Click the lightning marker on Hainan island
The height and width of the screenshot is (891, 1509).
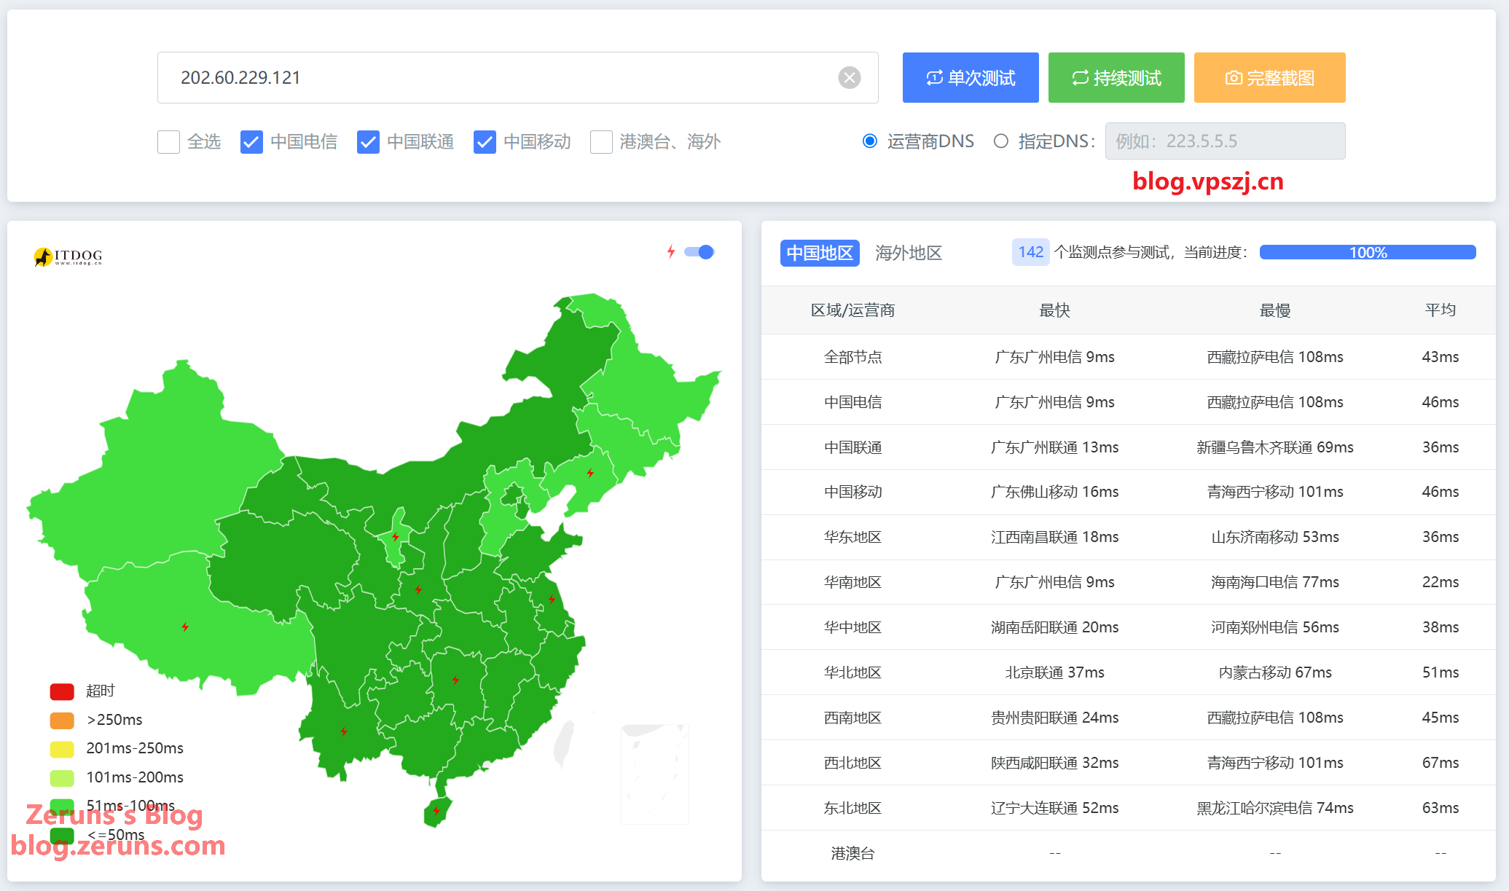[436, 810]
